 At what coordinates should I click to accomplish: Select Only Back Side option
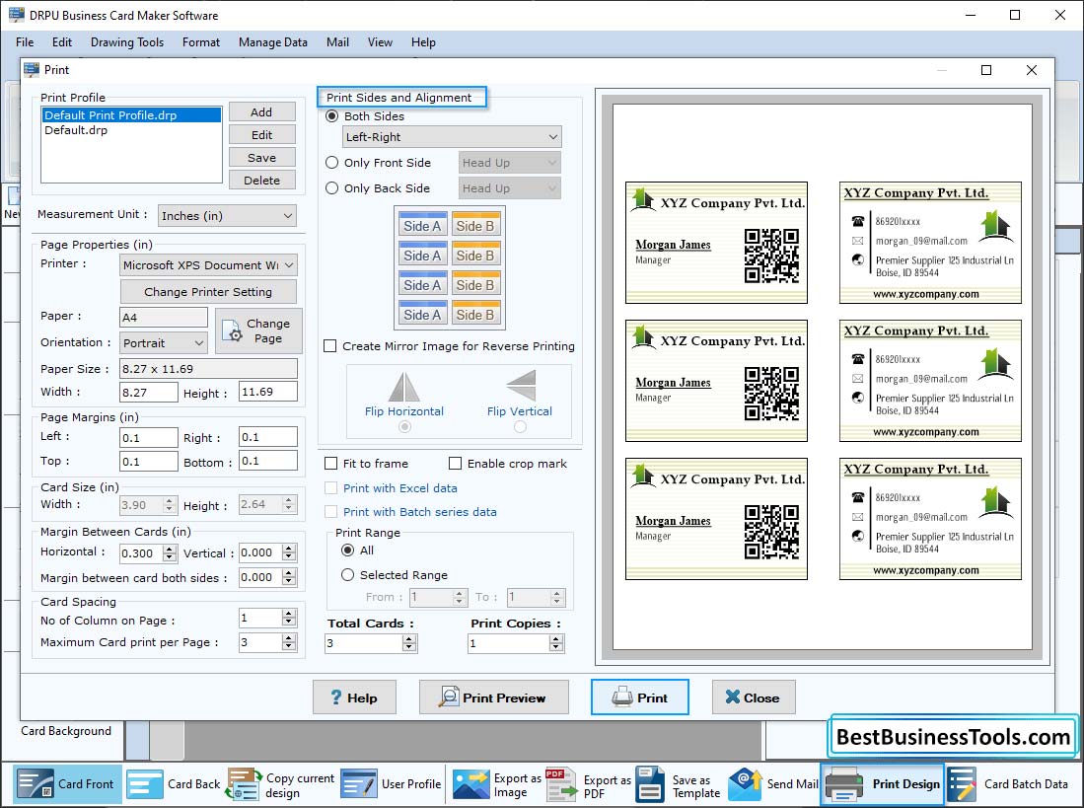331,188
